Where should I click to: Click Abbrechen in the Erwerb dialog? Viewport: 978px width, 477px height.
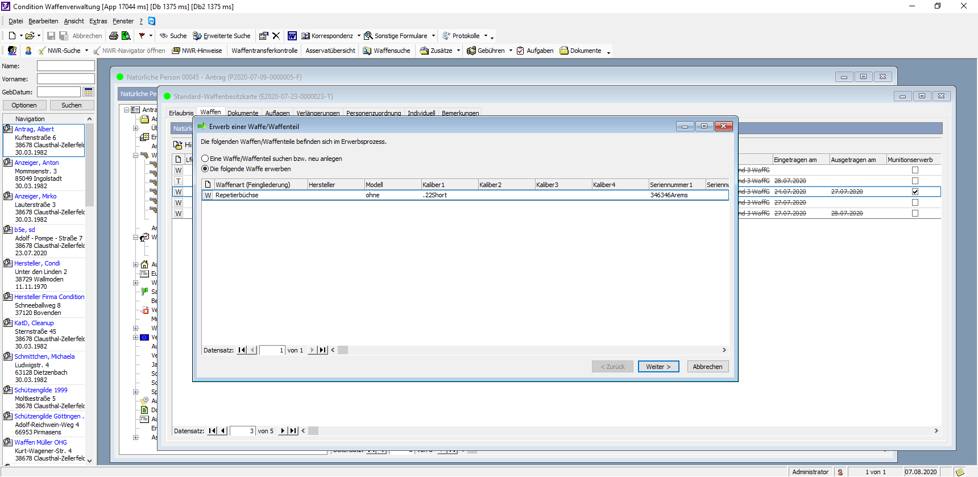pos(707,367)
